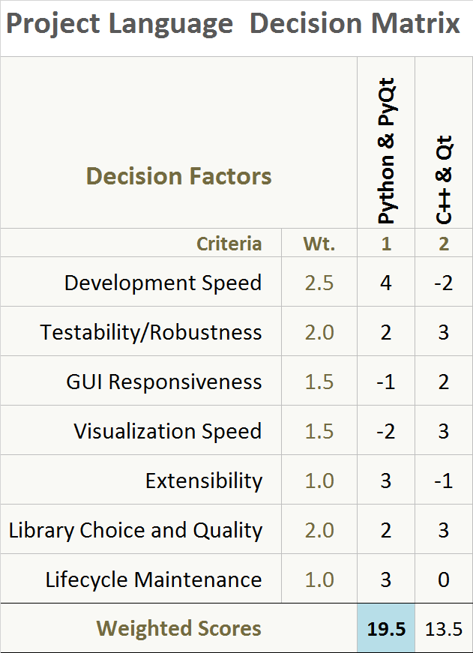
Task: Click the Lifecycle Maintenance criteria cell
Action: point(154,580)
